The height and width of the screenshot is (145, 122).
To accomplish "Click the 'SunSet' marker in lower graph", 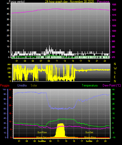I will click(89, 132).
